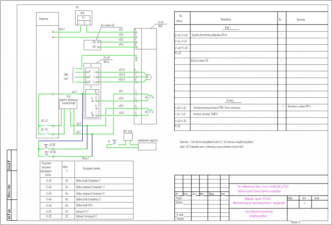
Task: Click table cell 'LV-402' in Таблица 1
Action: point(49,187)
